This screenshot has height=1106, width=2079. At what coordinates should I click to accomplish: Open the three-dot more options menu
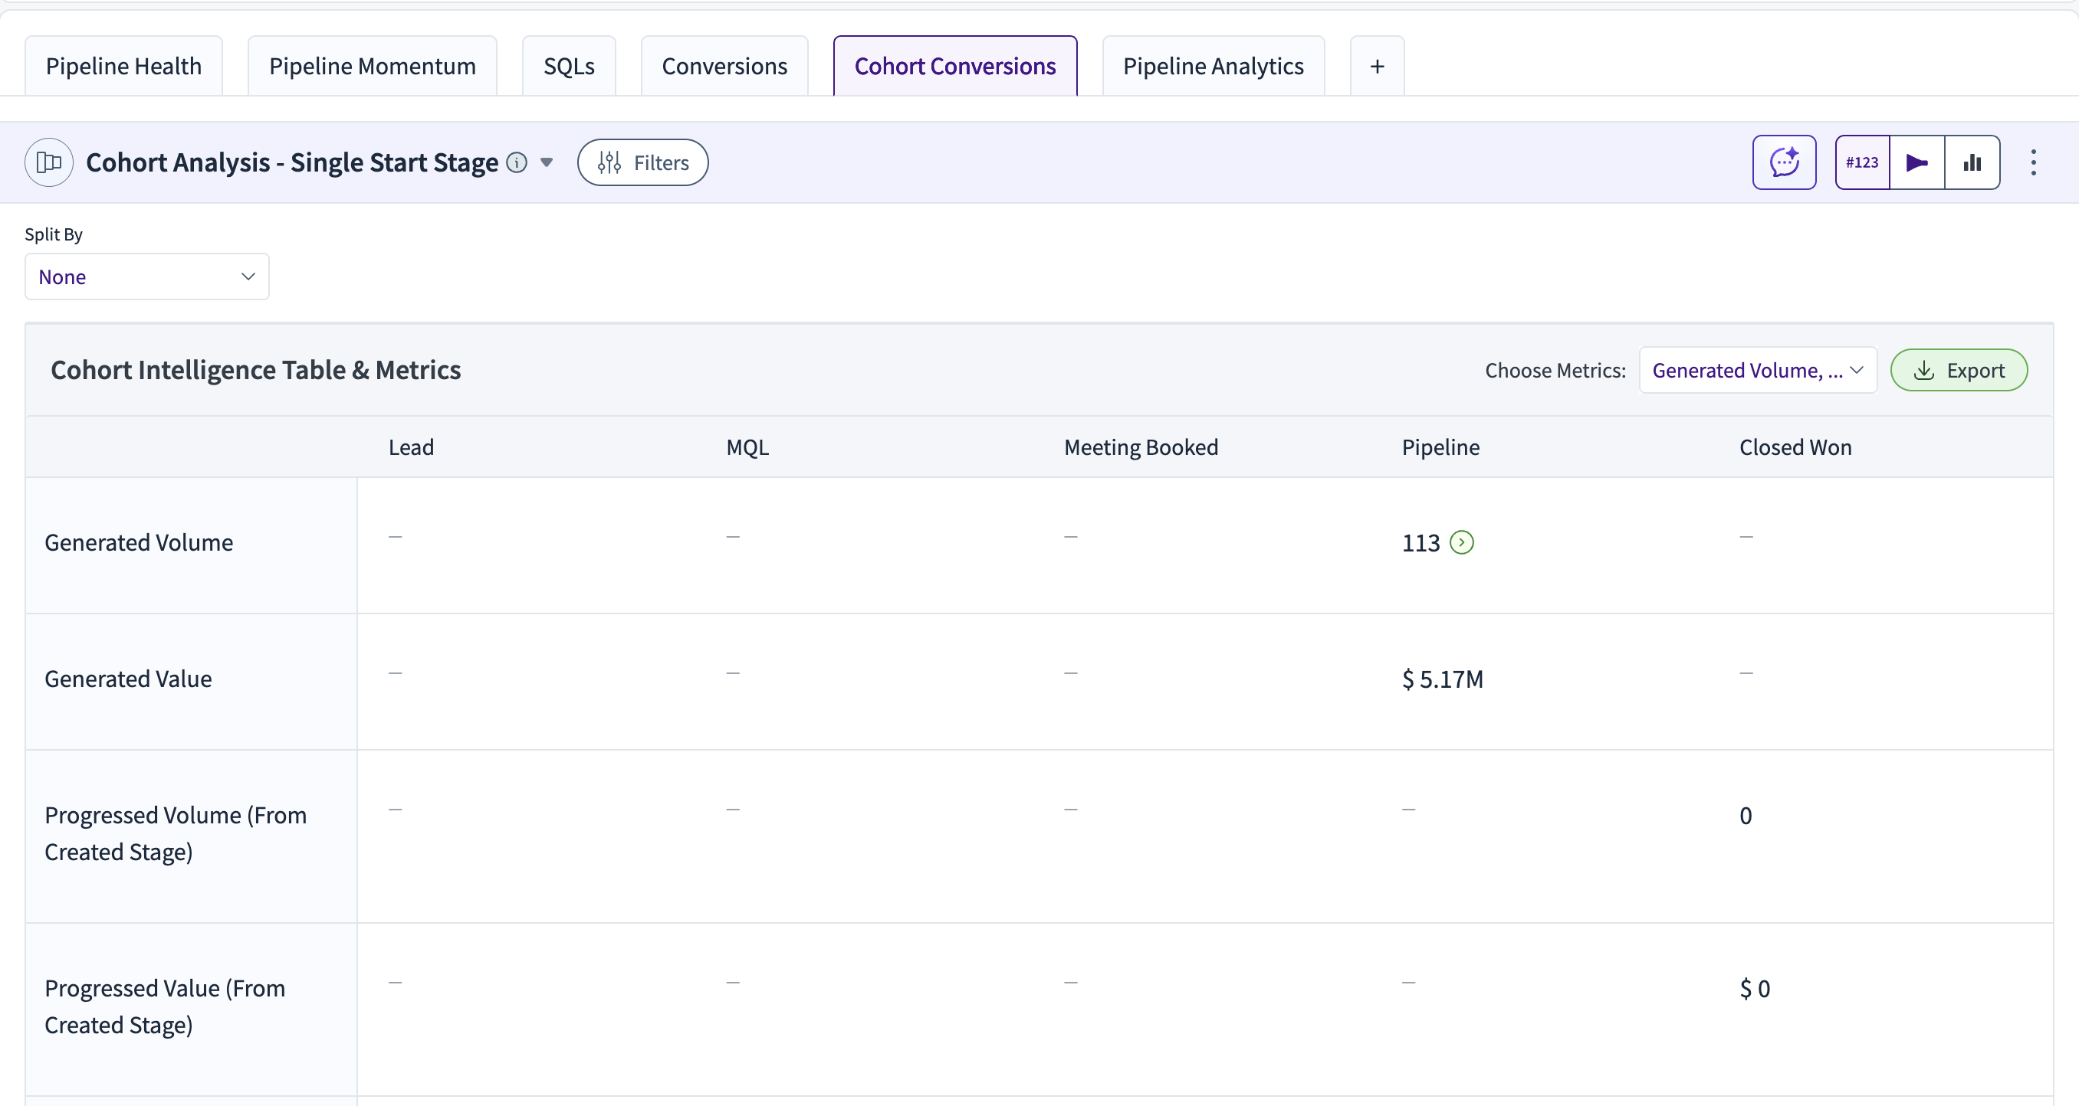(x=2033, y=162)
